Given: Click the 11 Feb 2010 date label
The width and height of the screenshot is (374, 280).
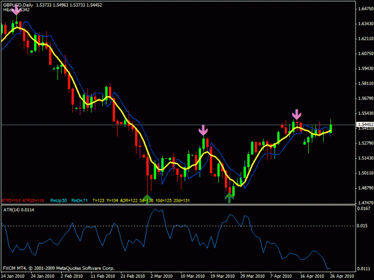Looking at the screenshot, I should point(103,276).
